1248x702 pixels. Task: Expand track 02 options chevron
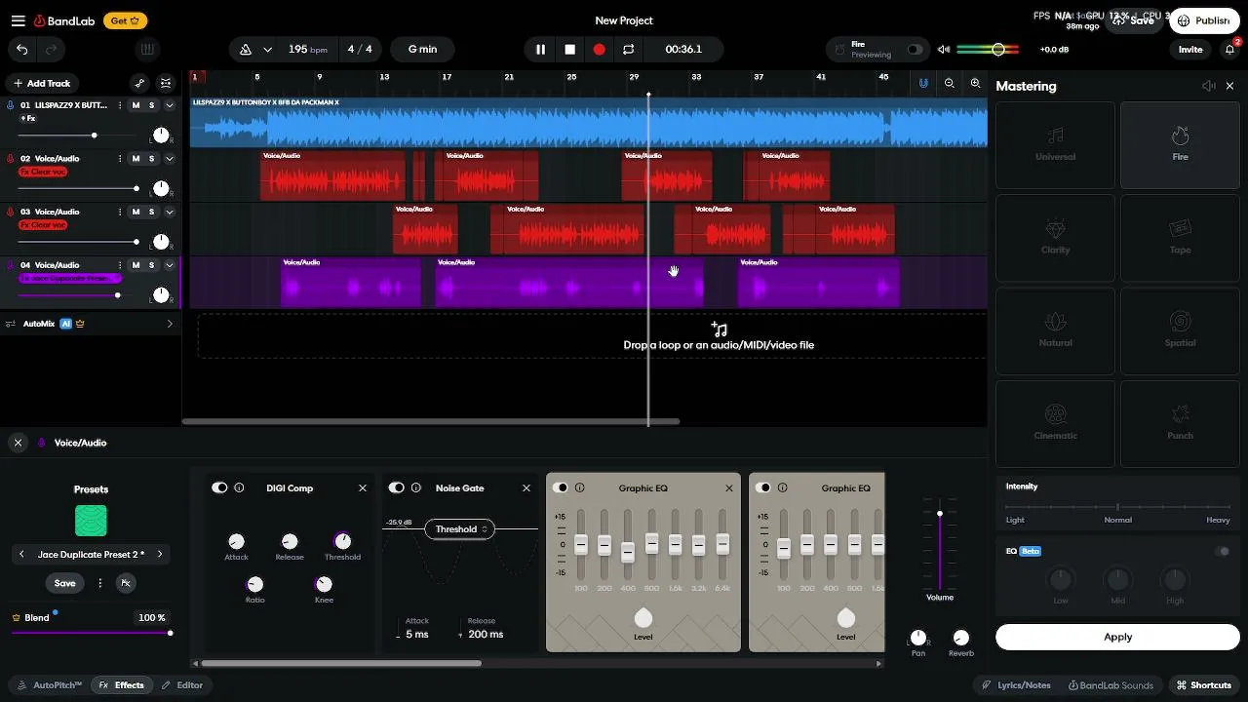pyautogui.click(x=169, y=159)
